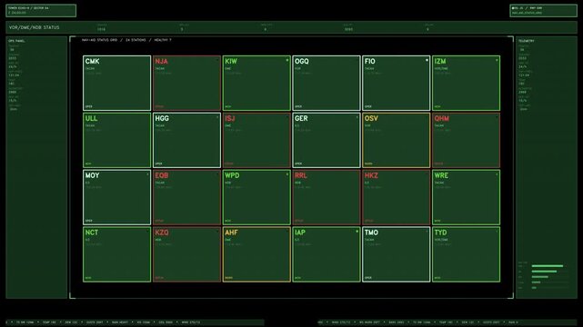
Task: Toggle the corner indicator dot on FIO
Action: pyautogui.click(x=427, y=60)
